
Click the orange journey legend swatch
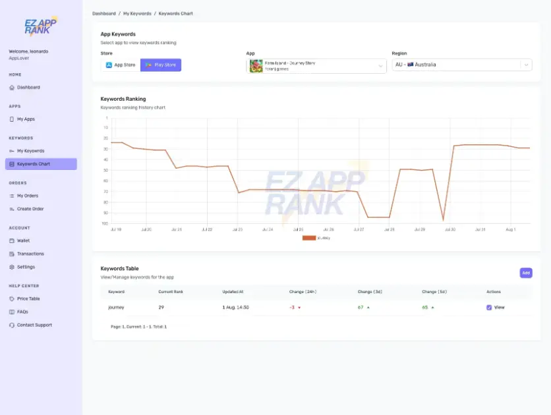[x=308, y=237]
